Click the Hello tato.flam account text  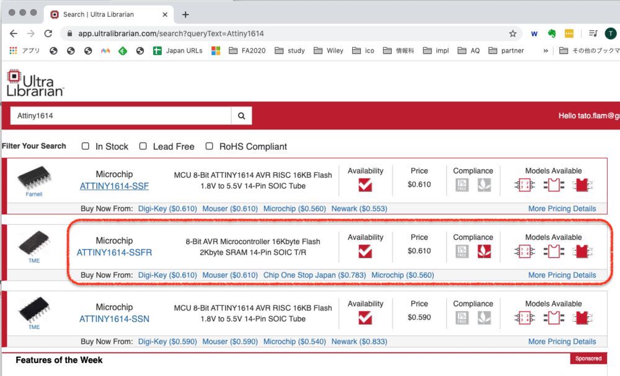point(589,116)
